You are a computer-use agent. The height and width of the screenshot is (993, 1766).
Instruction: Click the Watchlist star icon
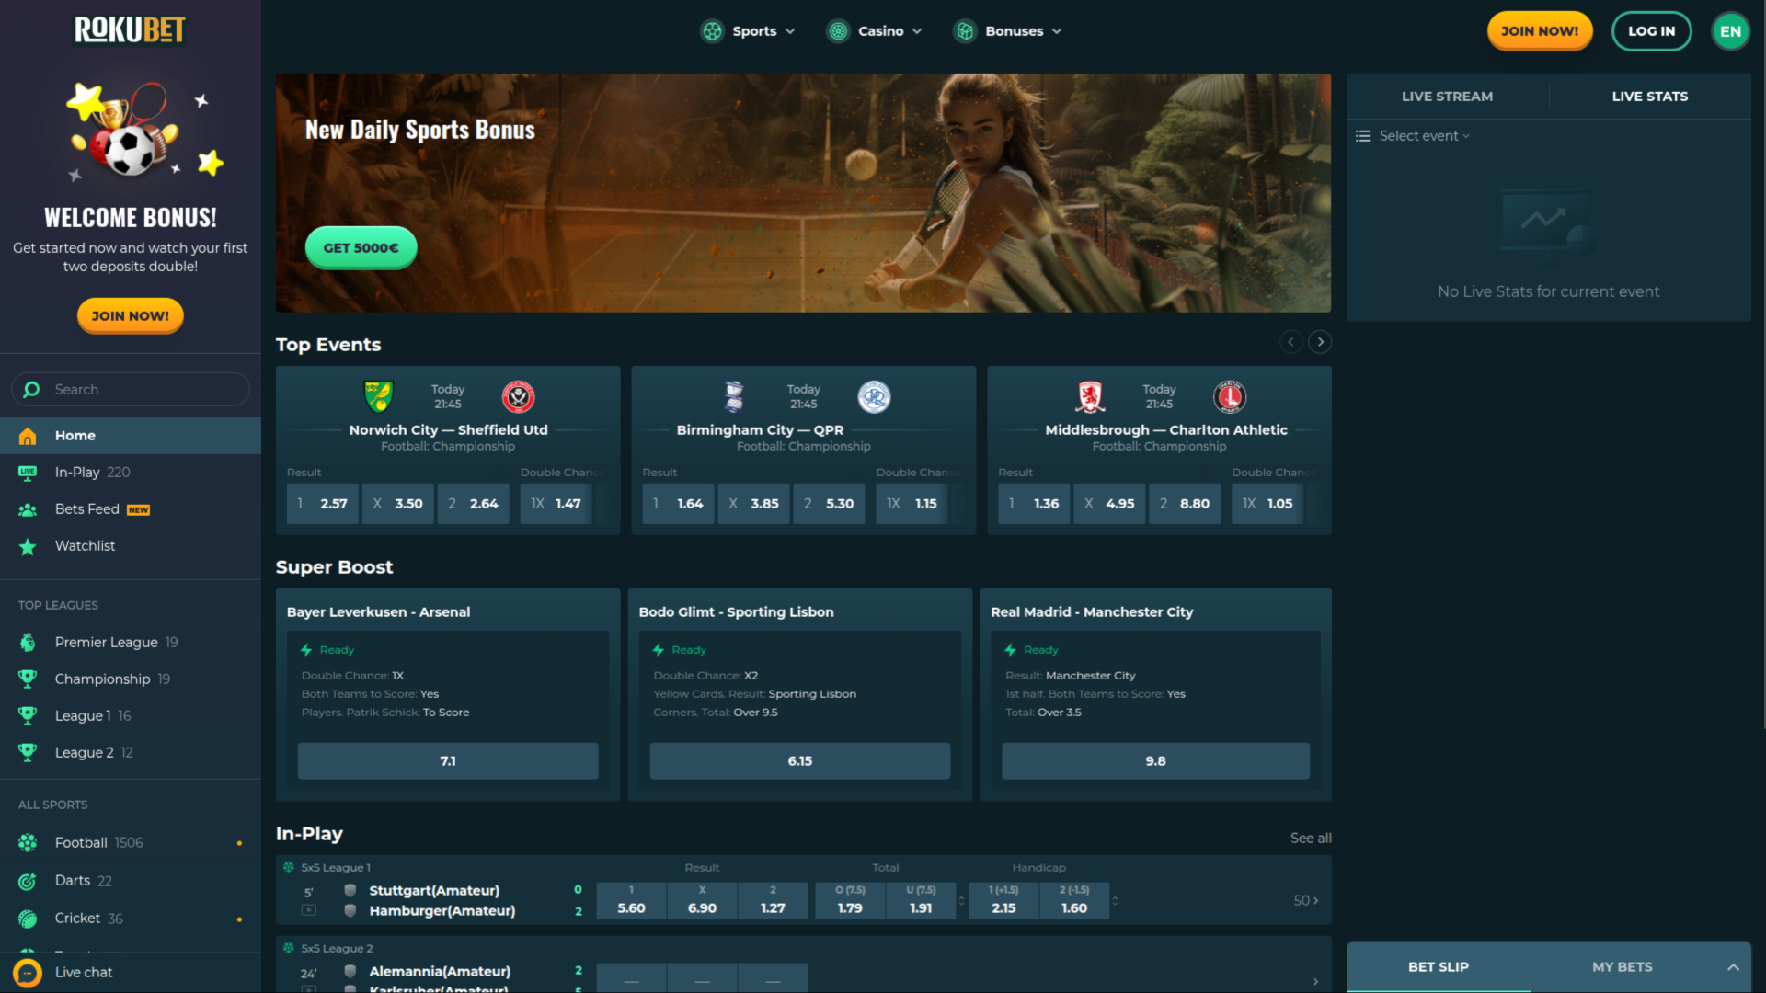pos(28,547)
